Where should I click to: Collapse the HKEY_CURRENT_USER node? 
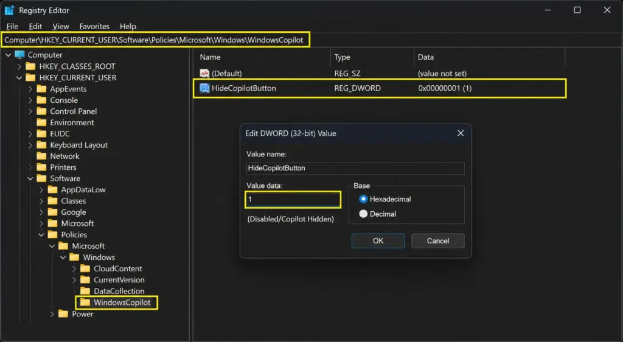point(19,77)
